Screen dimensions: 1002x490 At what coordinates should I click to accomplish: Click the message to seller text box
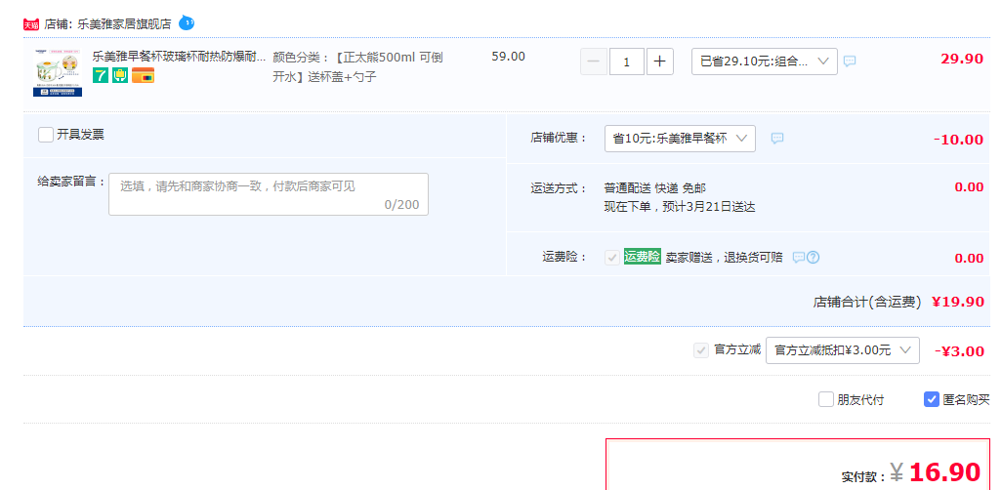pyautogui.click(x=269, y=194)
